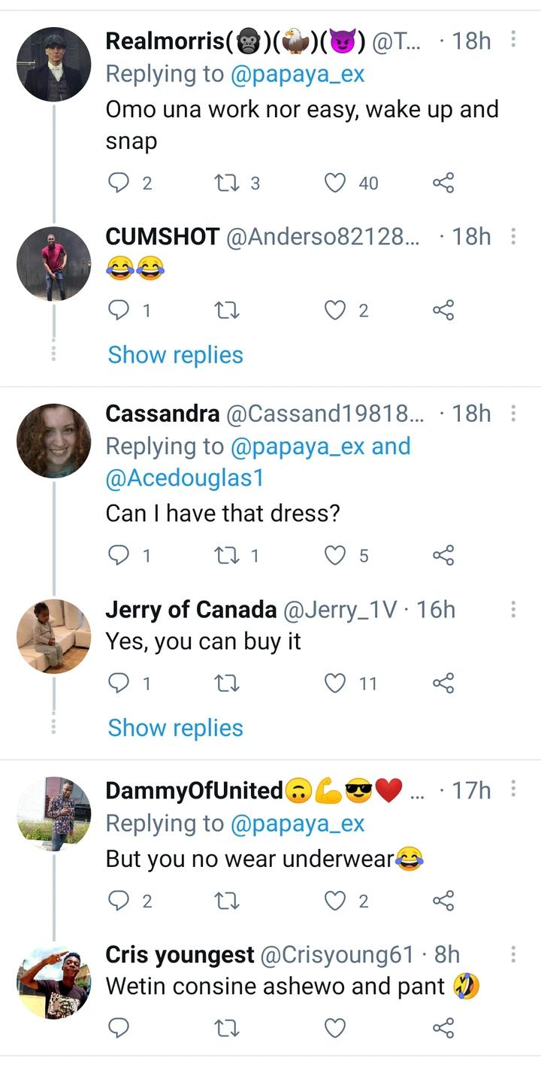The image size is (541, 1067).
Task: Share Cris youngest's tweet
Action: 443,1028
